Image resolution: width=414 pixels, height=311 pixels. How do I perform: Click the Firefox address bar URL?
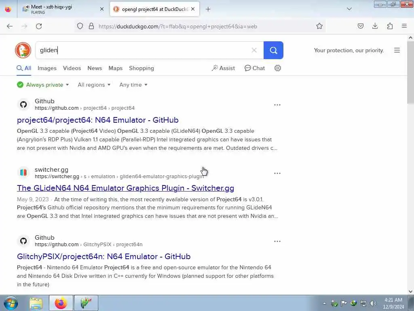coord(178,26)
